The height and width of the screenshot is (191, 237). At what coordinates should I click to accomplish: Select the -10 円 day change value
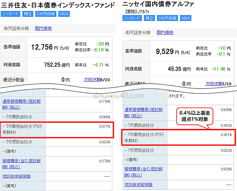224,48
